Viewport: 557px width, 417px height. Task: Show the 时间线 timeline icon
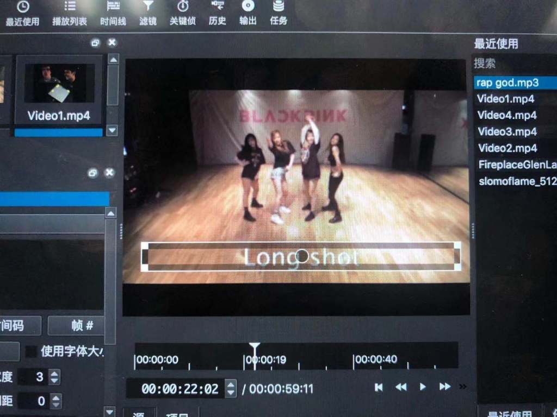click(113, 13)
